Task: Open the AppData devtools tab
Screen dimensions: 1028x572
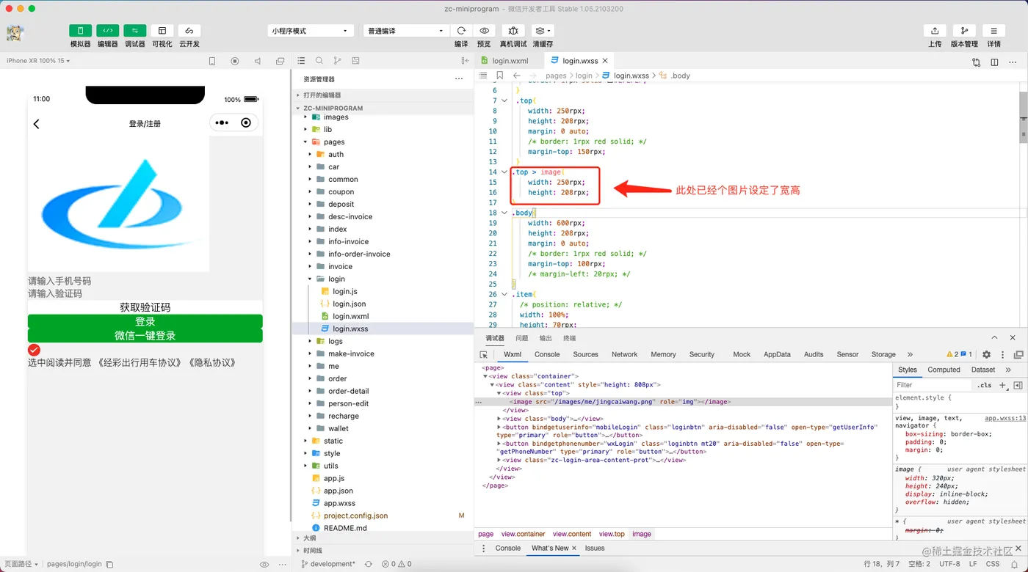Action: (x=777, y=354)
